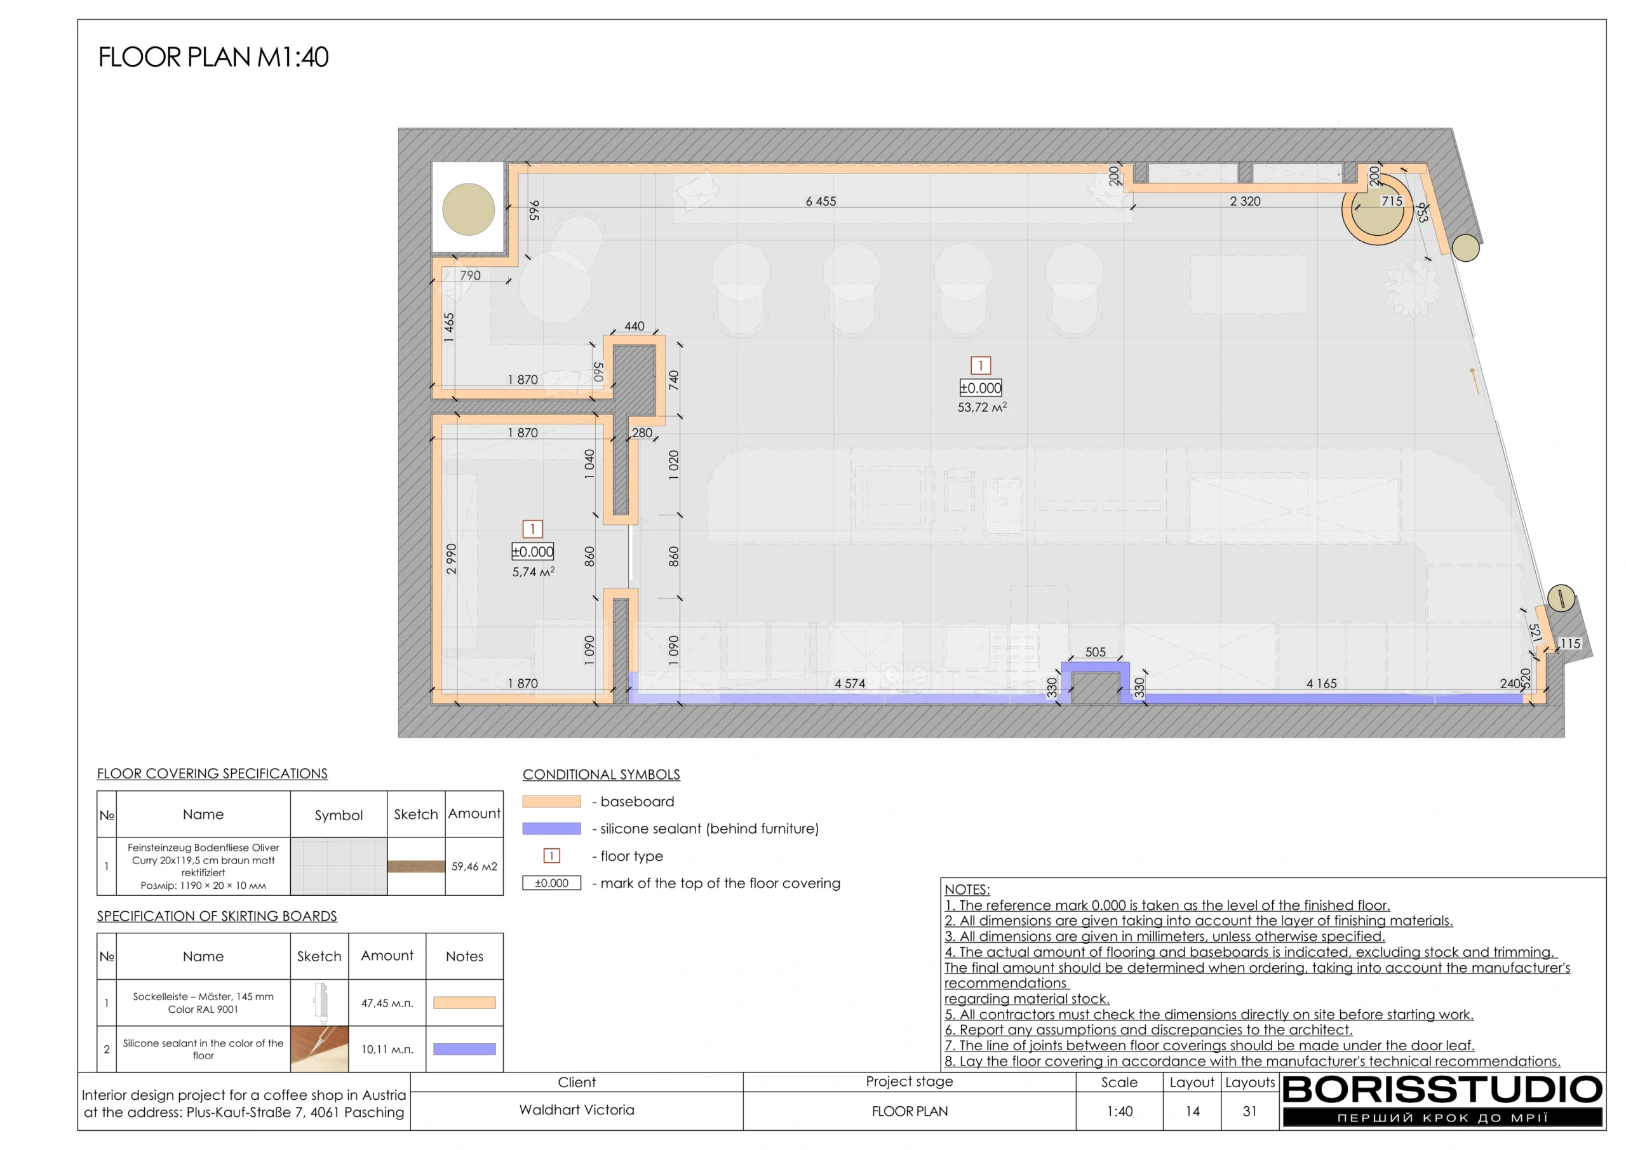The width and height of the screenshot is (1626, 1150).
Task: Click the CONDITIONAL SYMBOLS heading
Action: pyautogui.click(x=601, y=775)
